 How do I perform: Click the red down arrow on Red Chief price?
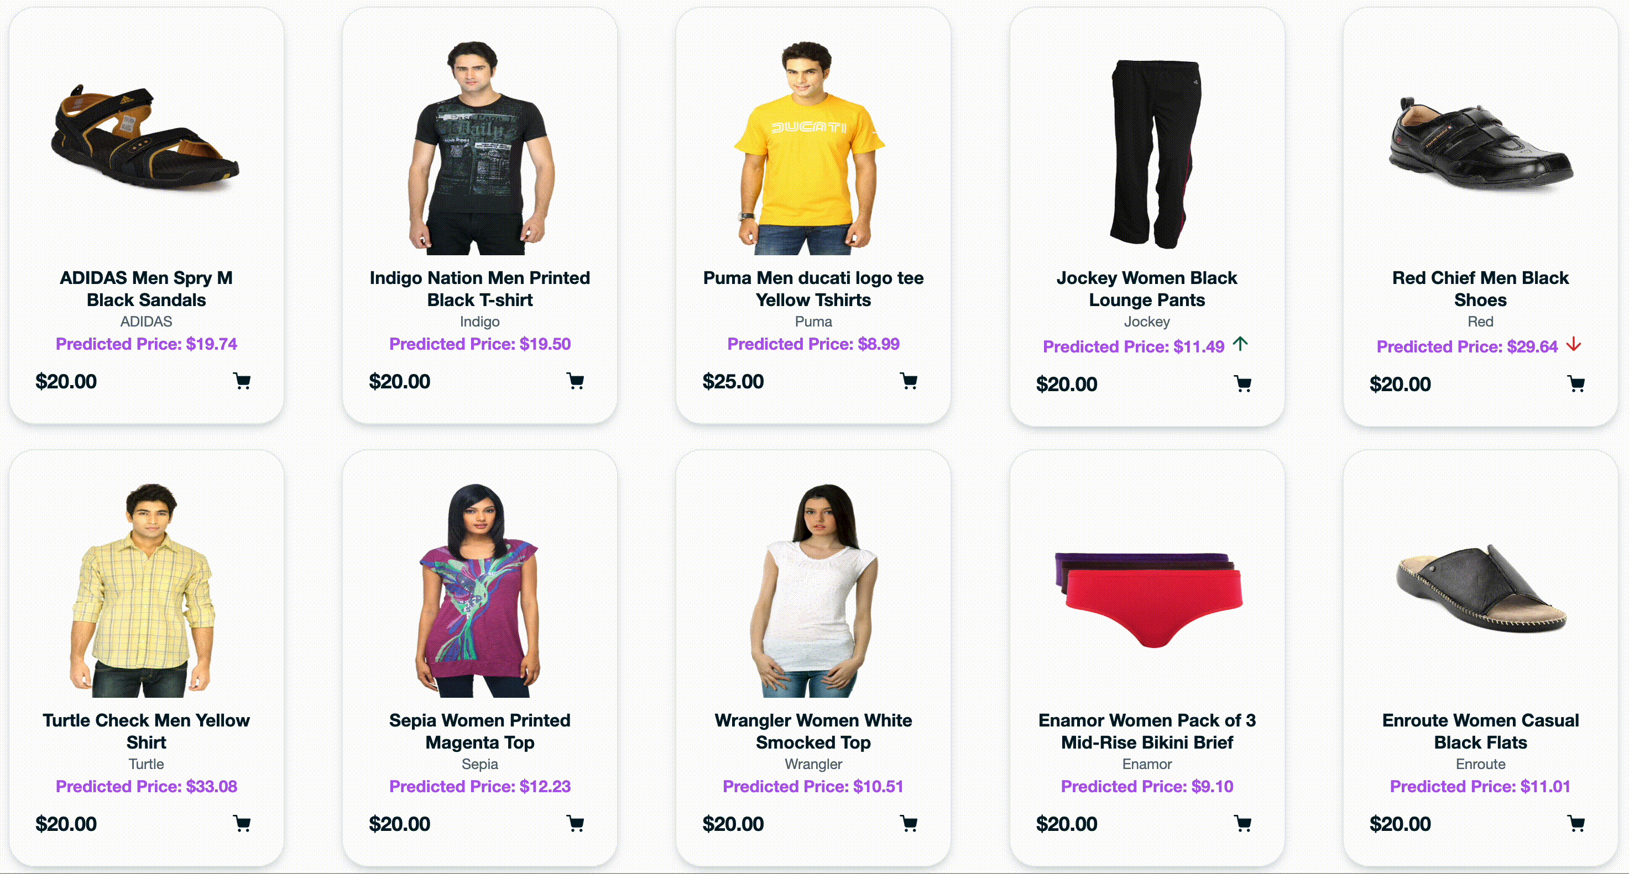(x=1573, y=344)
